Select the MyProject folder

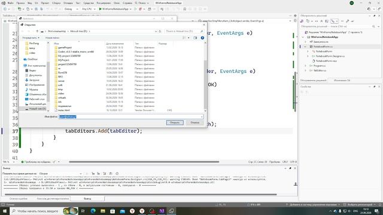[x=63, y=60]
